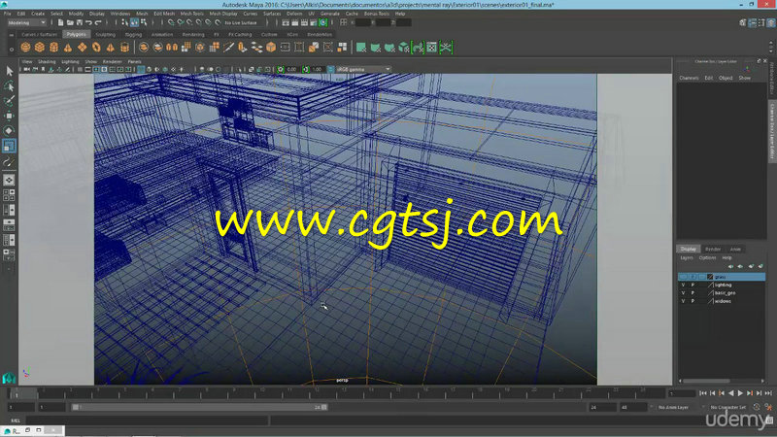Click the Play forwards button
The width and height of the screenshot is (777, 437).
coord(740,393)
